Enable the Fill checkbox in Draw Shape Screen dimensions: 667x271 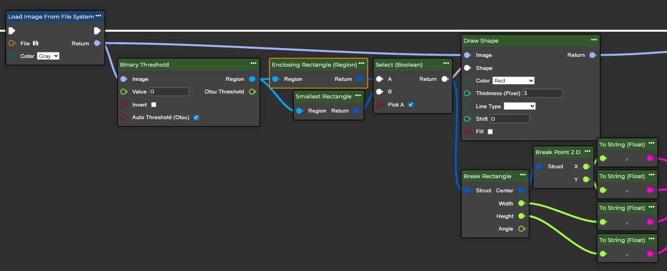490,132
